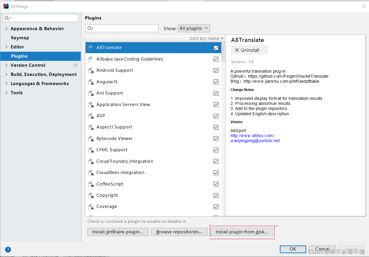Select the CFML Support plugin row

(153, 150)
